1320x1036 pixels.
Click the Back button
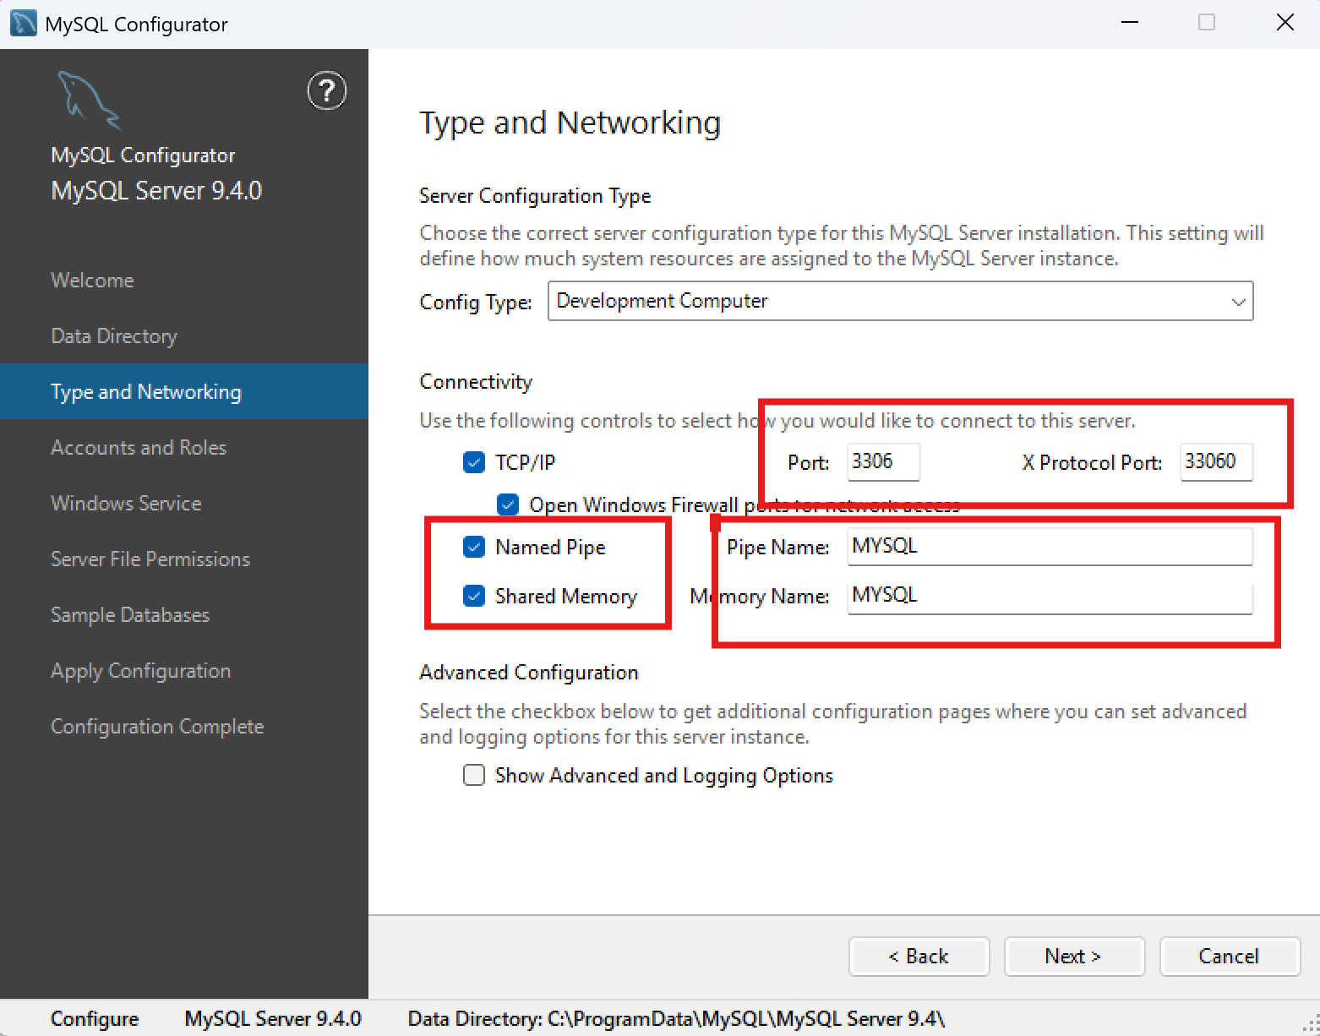click(x=919, y=956)
